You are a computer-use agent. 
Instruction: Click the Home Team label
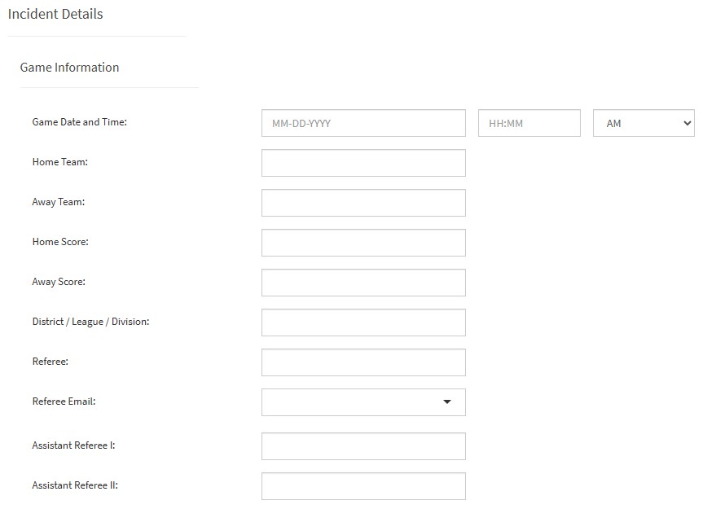[x=59, y=162]
